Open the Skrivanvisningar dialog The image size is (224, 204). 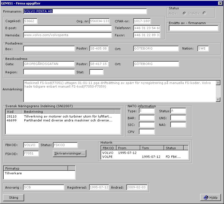pos(69,153)
